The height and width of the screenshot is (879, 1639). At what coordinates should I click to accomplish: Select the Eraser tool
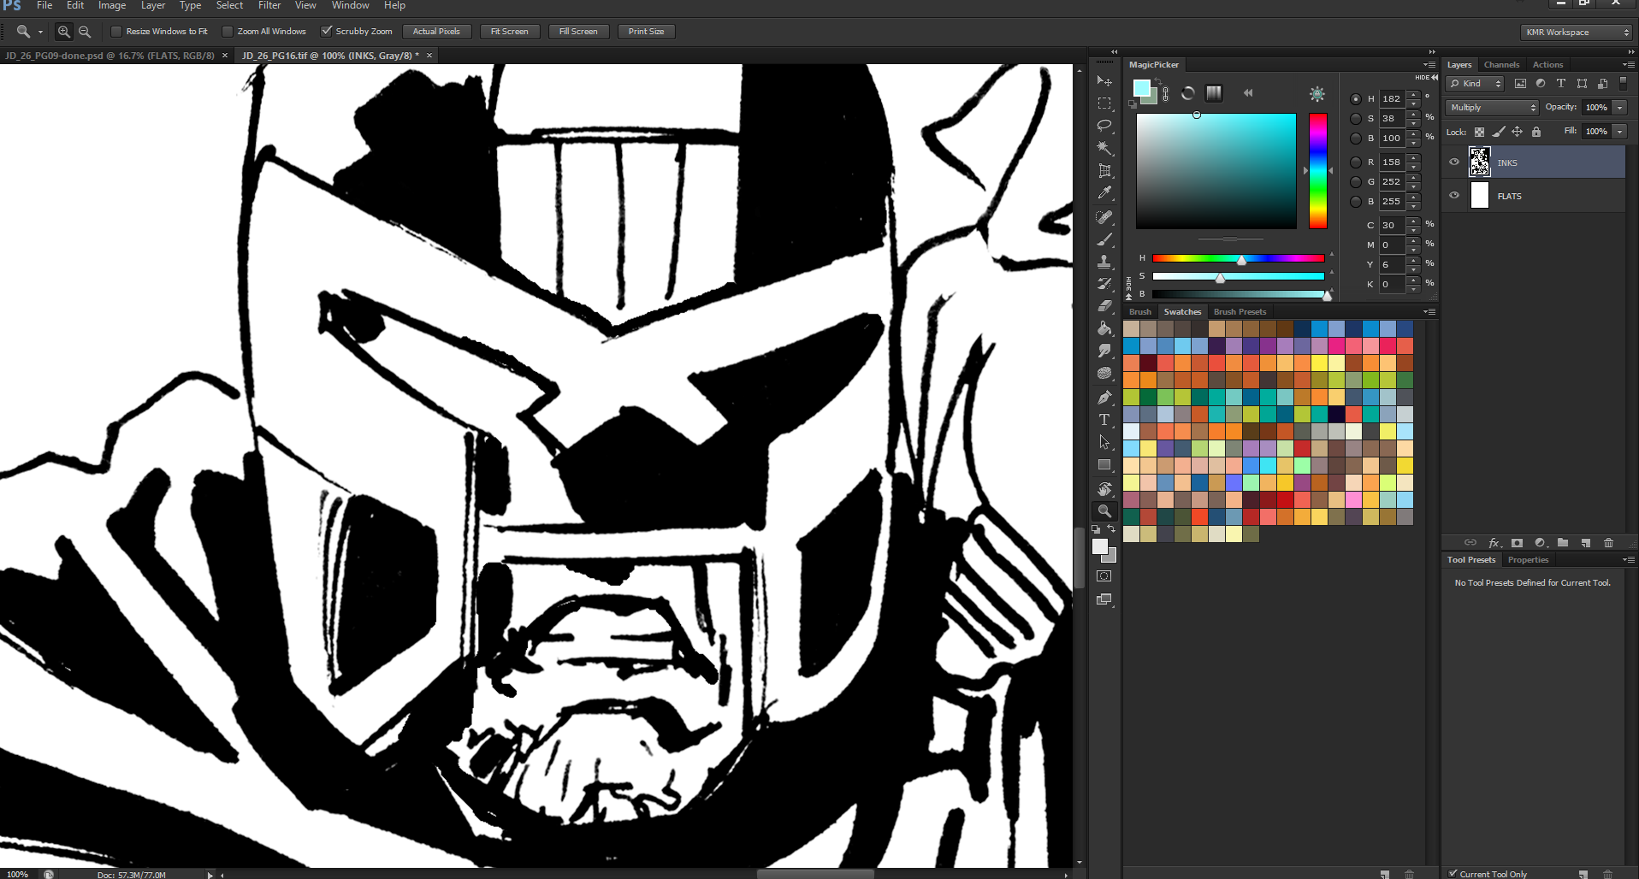[1104, 306]
